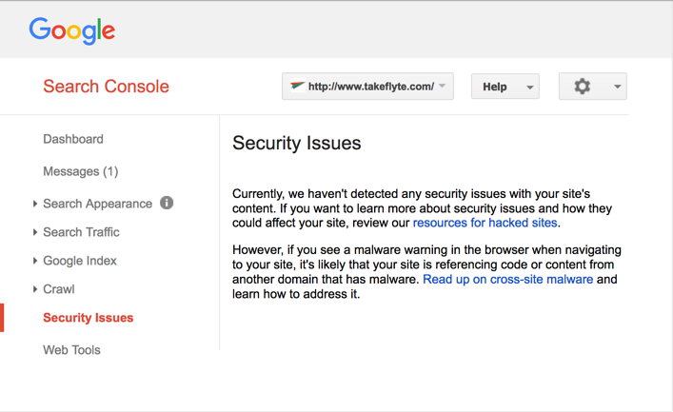Select the Crawl sidebar item label
Image resolution: width=673 pixels, height=412 pixels.
(59, 289)
